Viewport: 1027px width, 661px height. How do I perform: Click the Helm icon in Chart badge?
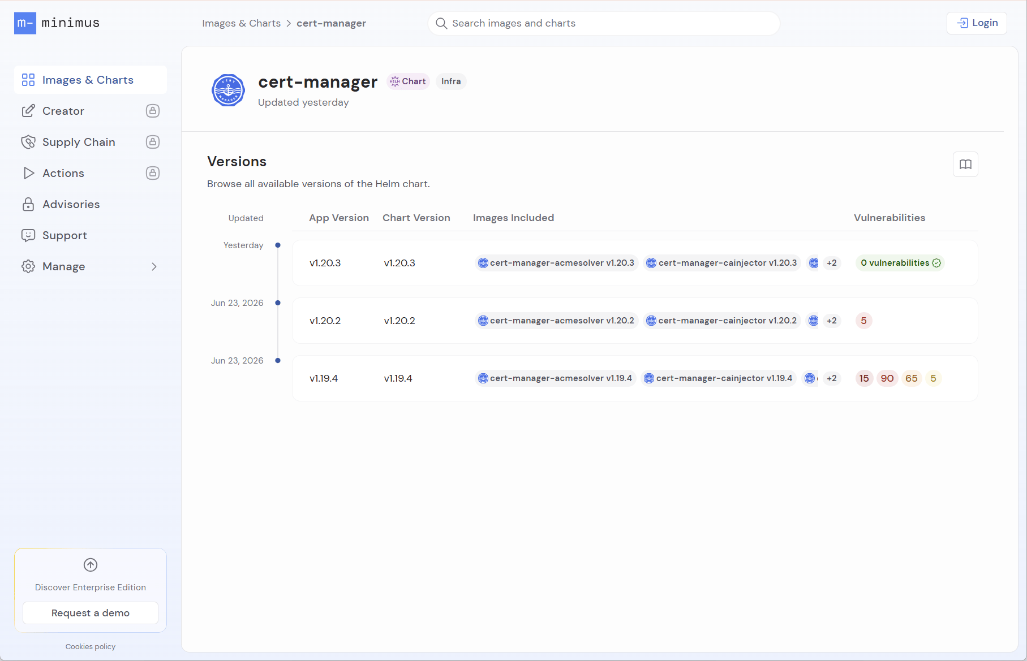tap(395, 81)
